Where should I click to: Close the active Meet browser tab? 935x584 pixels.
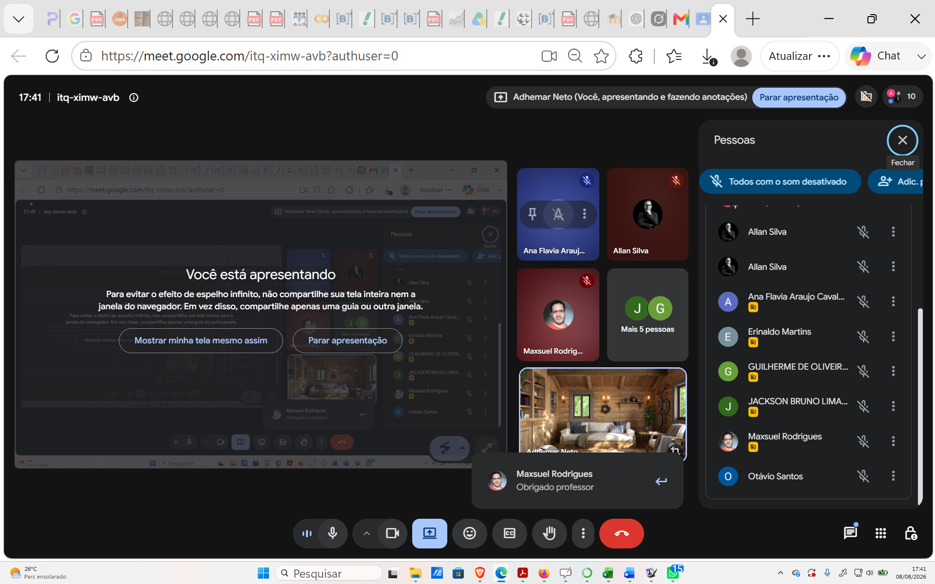pos(723,19)
